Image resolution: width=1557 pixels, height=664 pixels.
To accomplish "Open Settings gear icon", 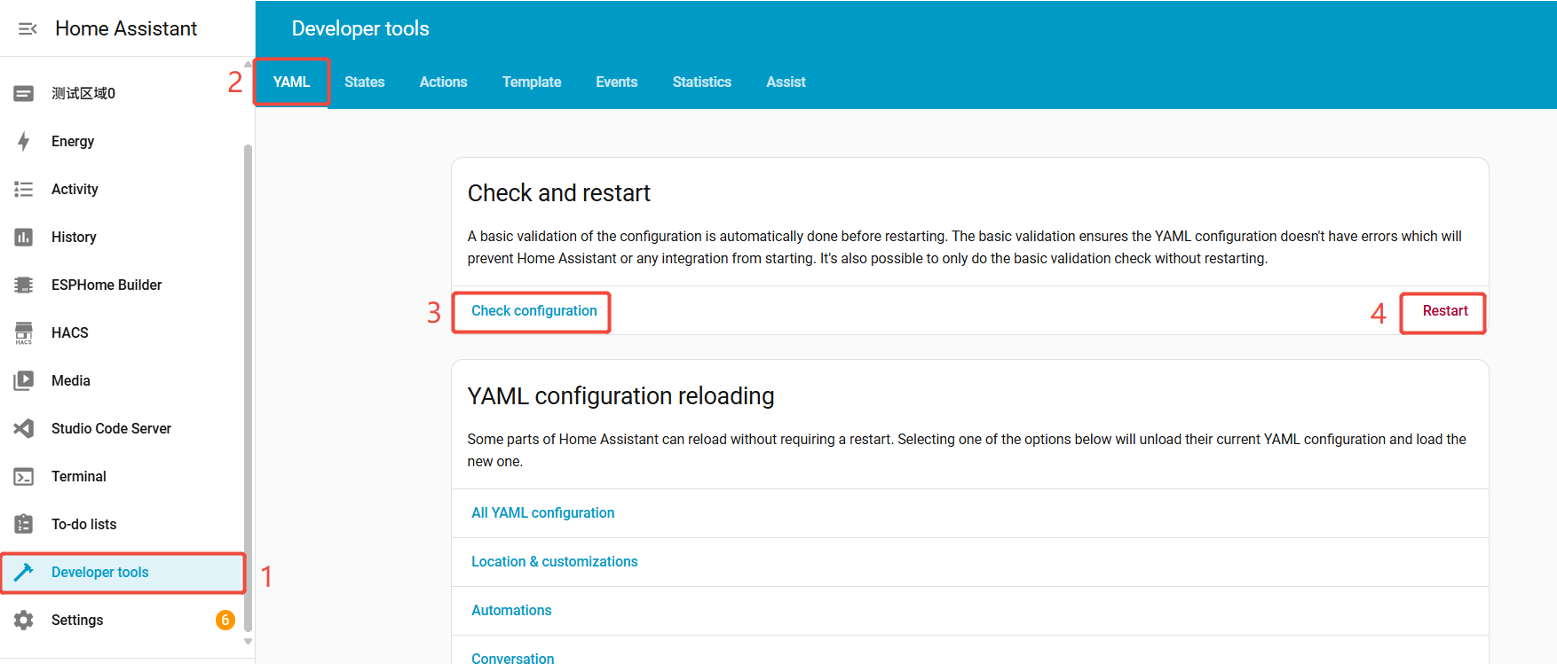I will point(24,620).
